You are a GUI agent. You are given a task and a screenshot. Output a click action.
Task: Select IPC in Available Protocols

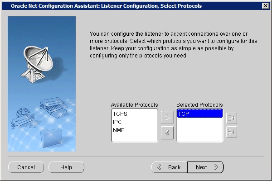135,122
